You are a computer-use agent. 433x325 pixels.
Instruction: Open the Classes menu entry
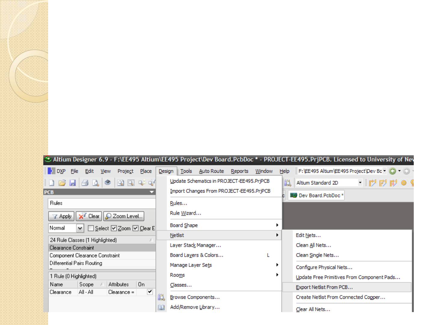click(219, 285)
